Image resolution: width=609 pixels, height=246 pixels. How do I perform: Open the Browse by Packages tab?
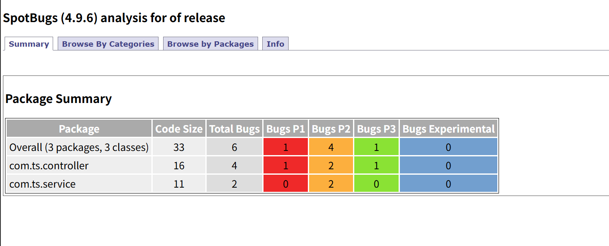(210, 44)
